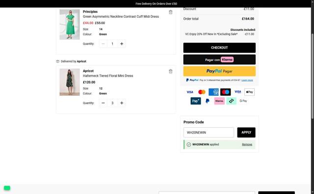Screen dimensions: 314x194
Task: Pay with PayPal yellow button
Action: (219, 71)
